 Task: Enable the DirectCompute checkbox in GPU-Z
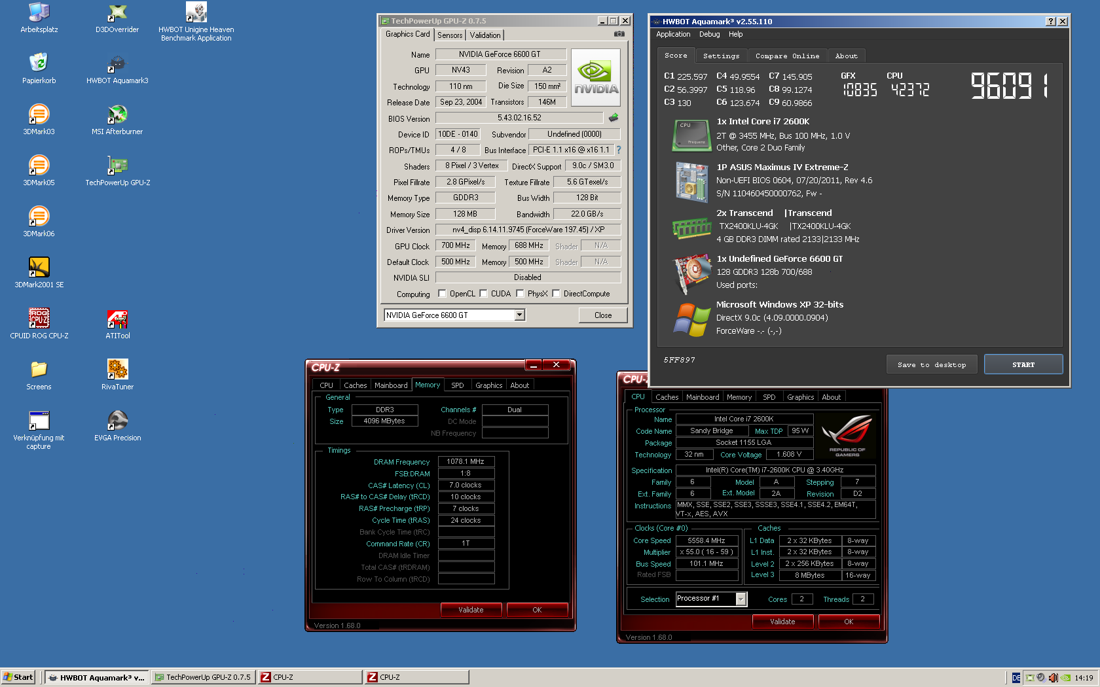pyautogui.click(x=556, y=294)
